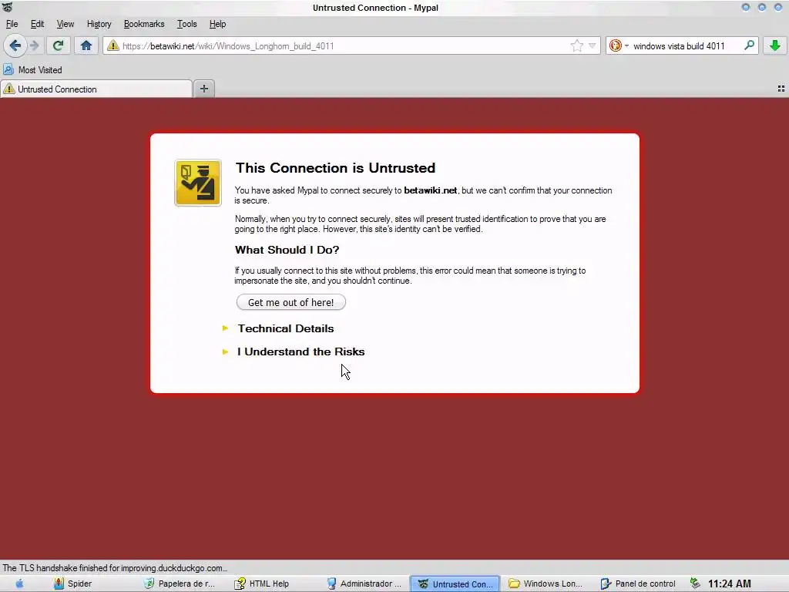789x592 pixels.
Task: Bookmark this page with the star icon
Action: coord(576,45)
